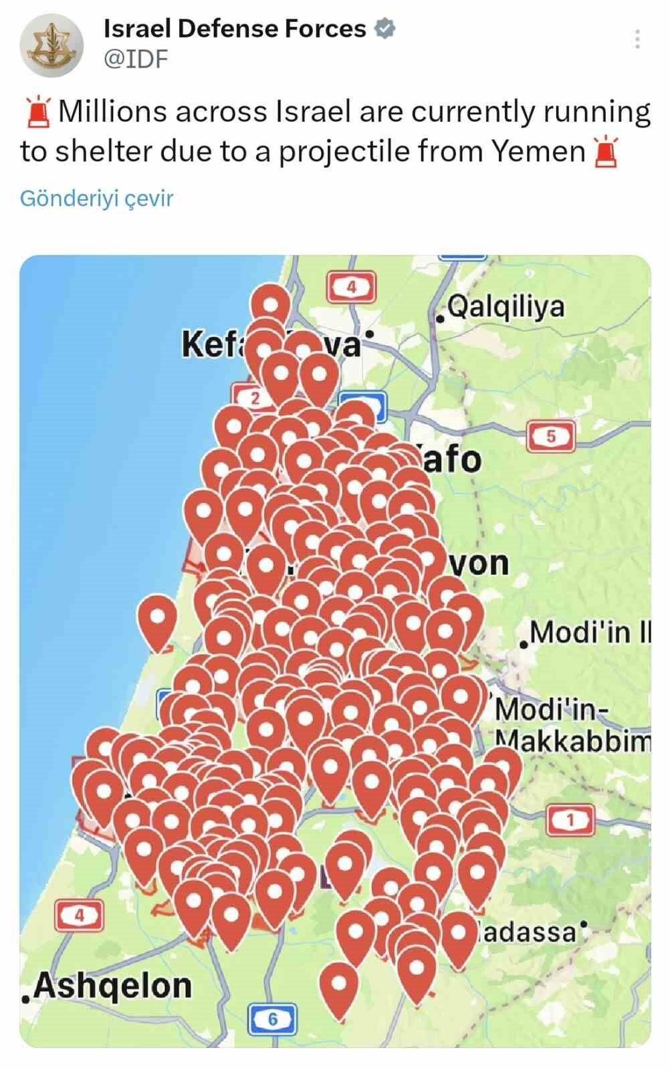Screen dimensions: 670x1070
Task: Click the @IDF handle
Action: [136, 60]
